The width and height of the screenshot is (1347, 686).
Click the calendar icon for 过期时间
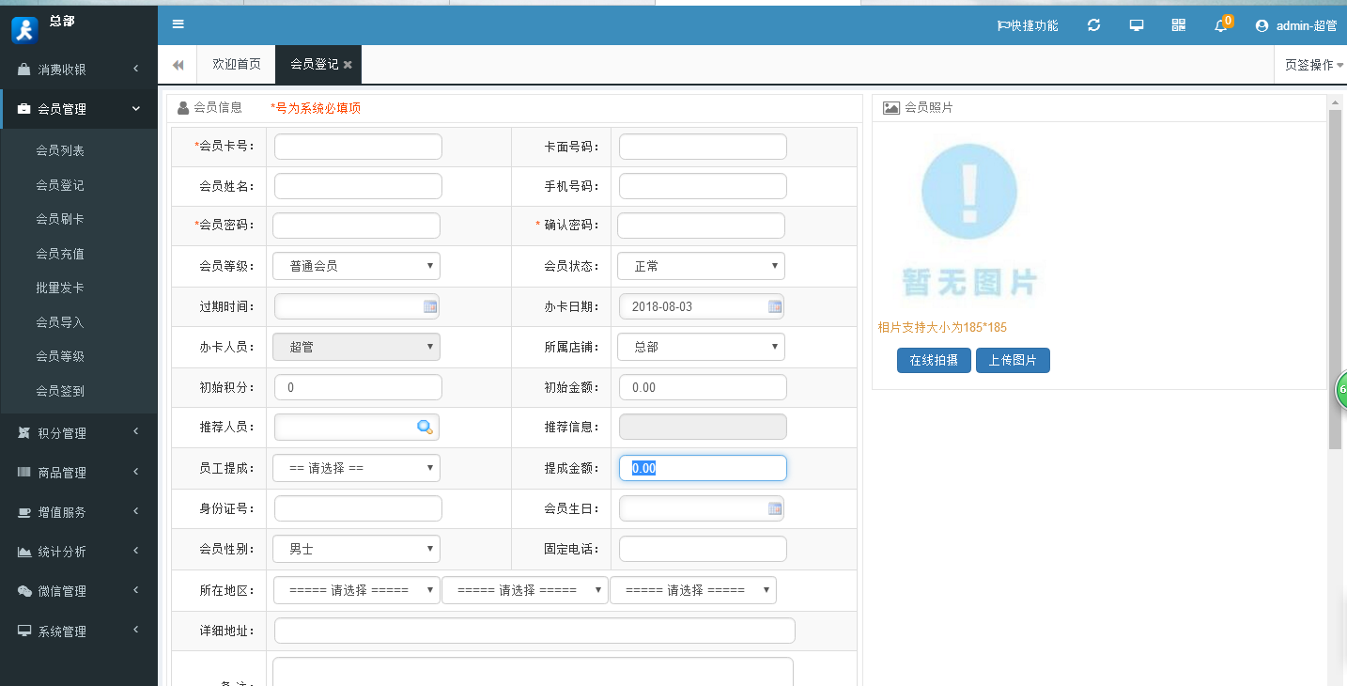tap(430, 306)
